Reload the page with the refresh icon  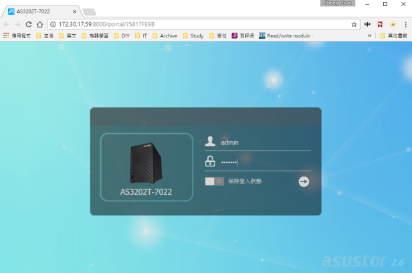(29, 24)
